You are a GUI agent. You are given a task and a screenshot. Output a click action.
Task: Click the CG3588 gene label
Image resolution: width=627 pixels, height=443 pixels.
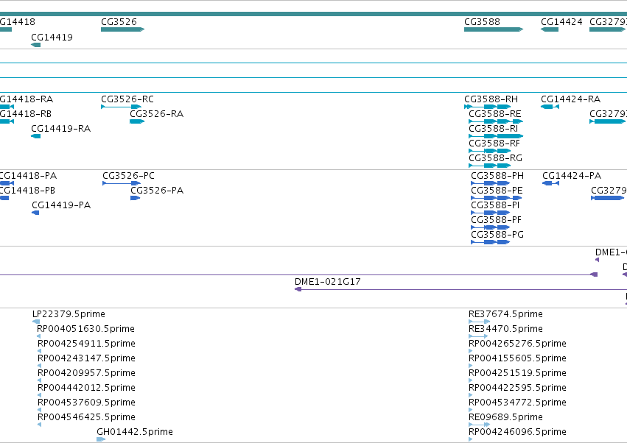point(482,22)
